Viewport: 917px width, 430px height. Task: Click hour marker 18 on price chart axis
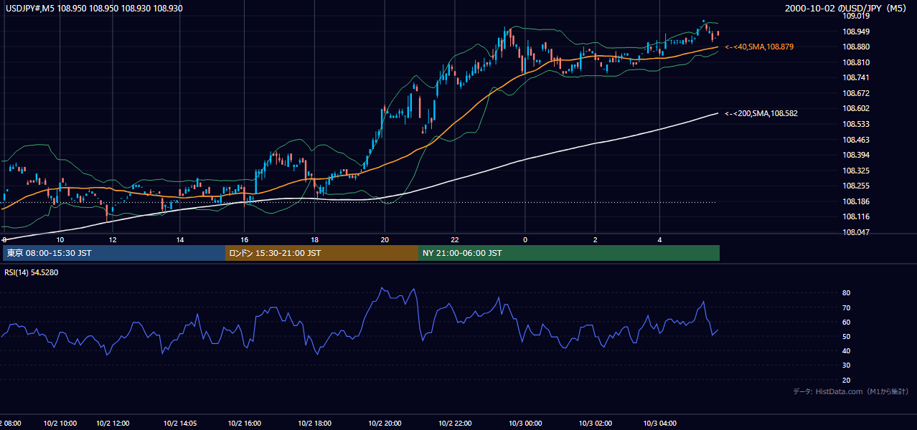point(314,239)
